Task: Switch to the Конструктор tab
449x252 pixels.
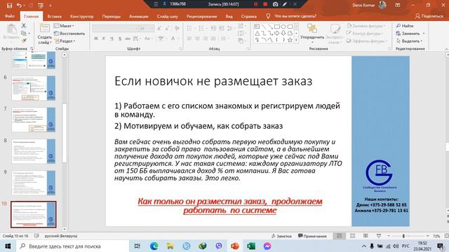Action: tap(81, 16)
